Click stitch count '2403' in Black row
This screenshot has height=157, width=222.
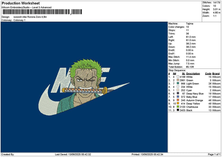point(182,110)
